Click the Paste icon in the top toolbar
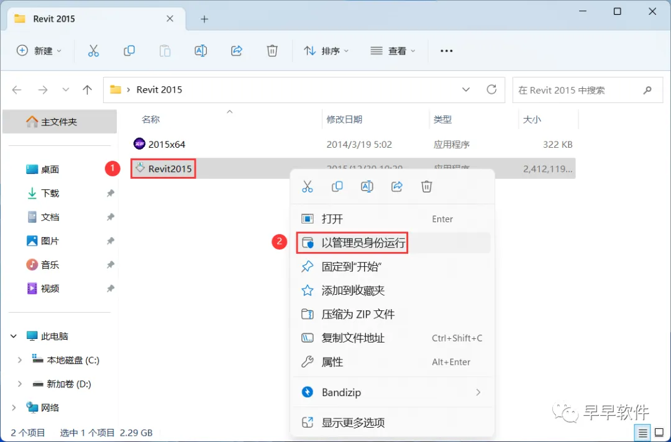Screen dimensions: 671x442 [165, 51]
